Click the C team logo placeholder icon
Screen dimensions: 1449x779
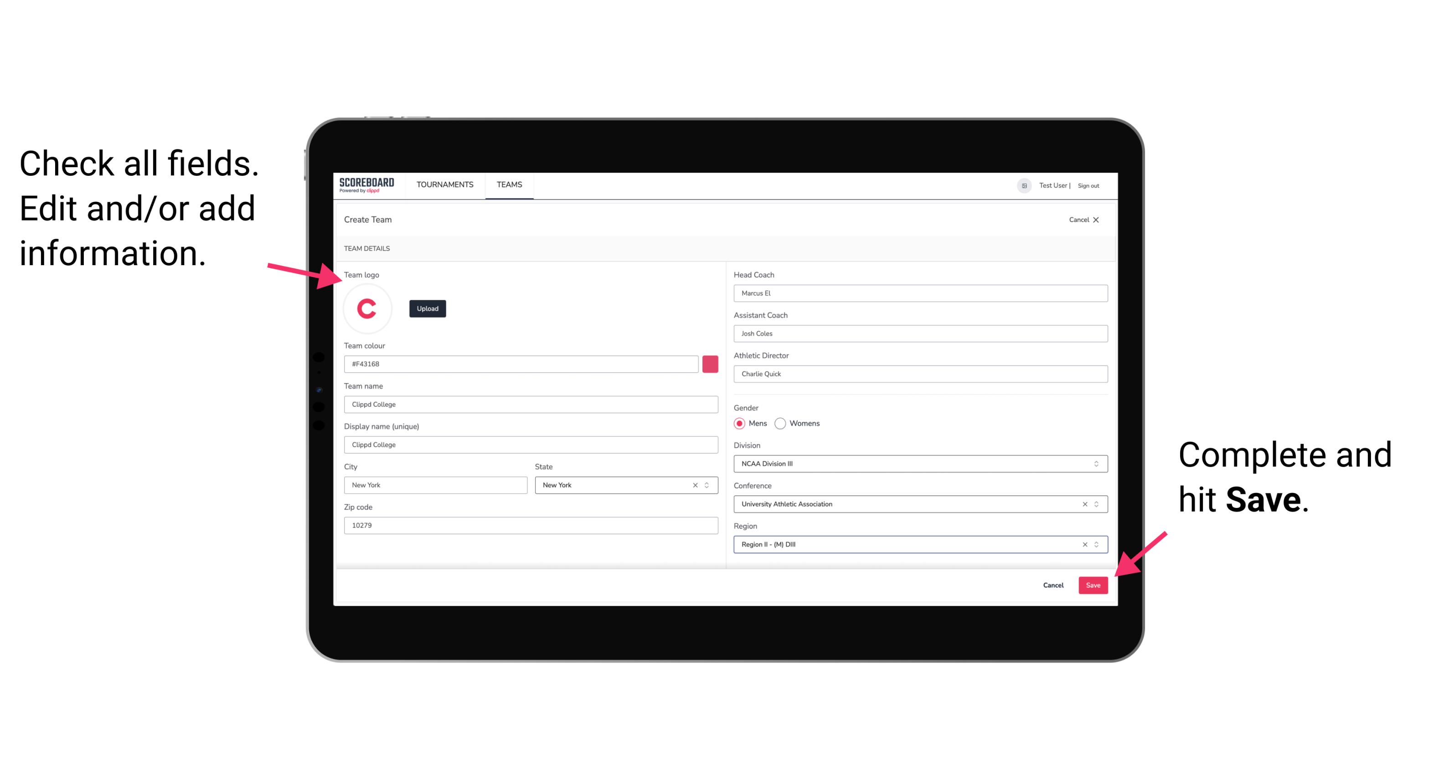click(366, 309)
